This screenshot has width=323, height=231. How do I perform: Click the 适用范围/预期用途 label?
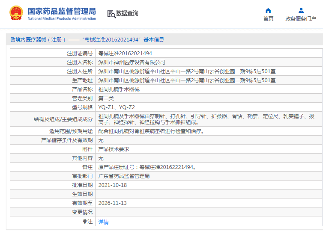click(x=71, y=131)
